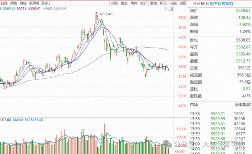Screen dimensions: 252x154
Task: Click the tick row with volume 42296
Action: pos(217,124)
